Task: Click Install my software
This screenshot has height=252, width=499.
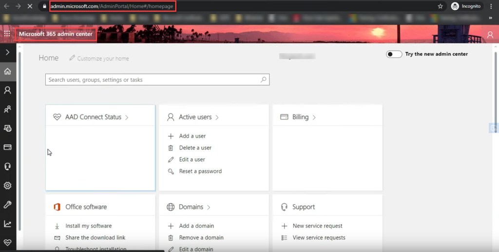Action: coord(89,226)
